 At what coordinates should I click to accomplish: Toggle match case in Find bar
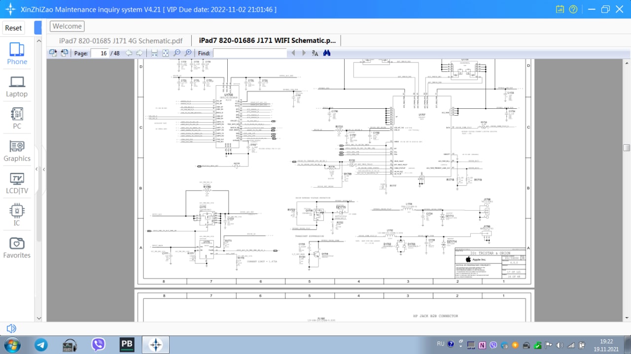coord(315,53)
